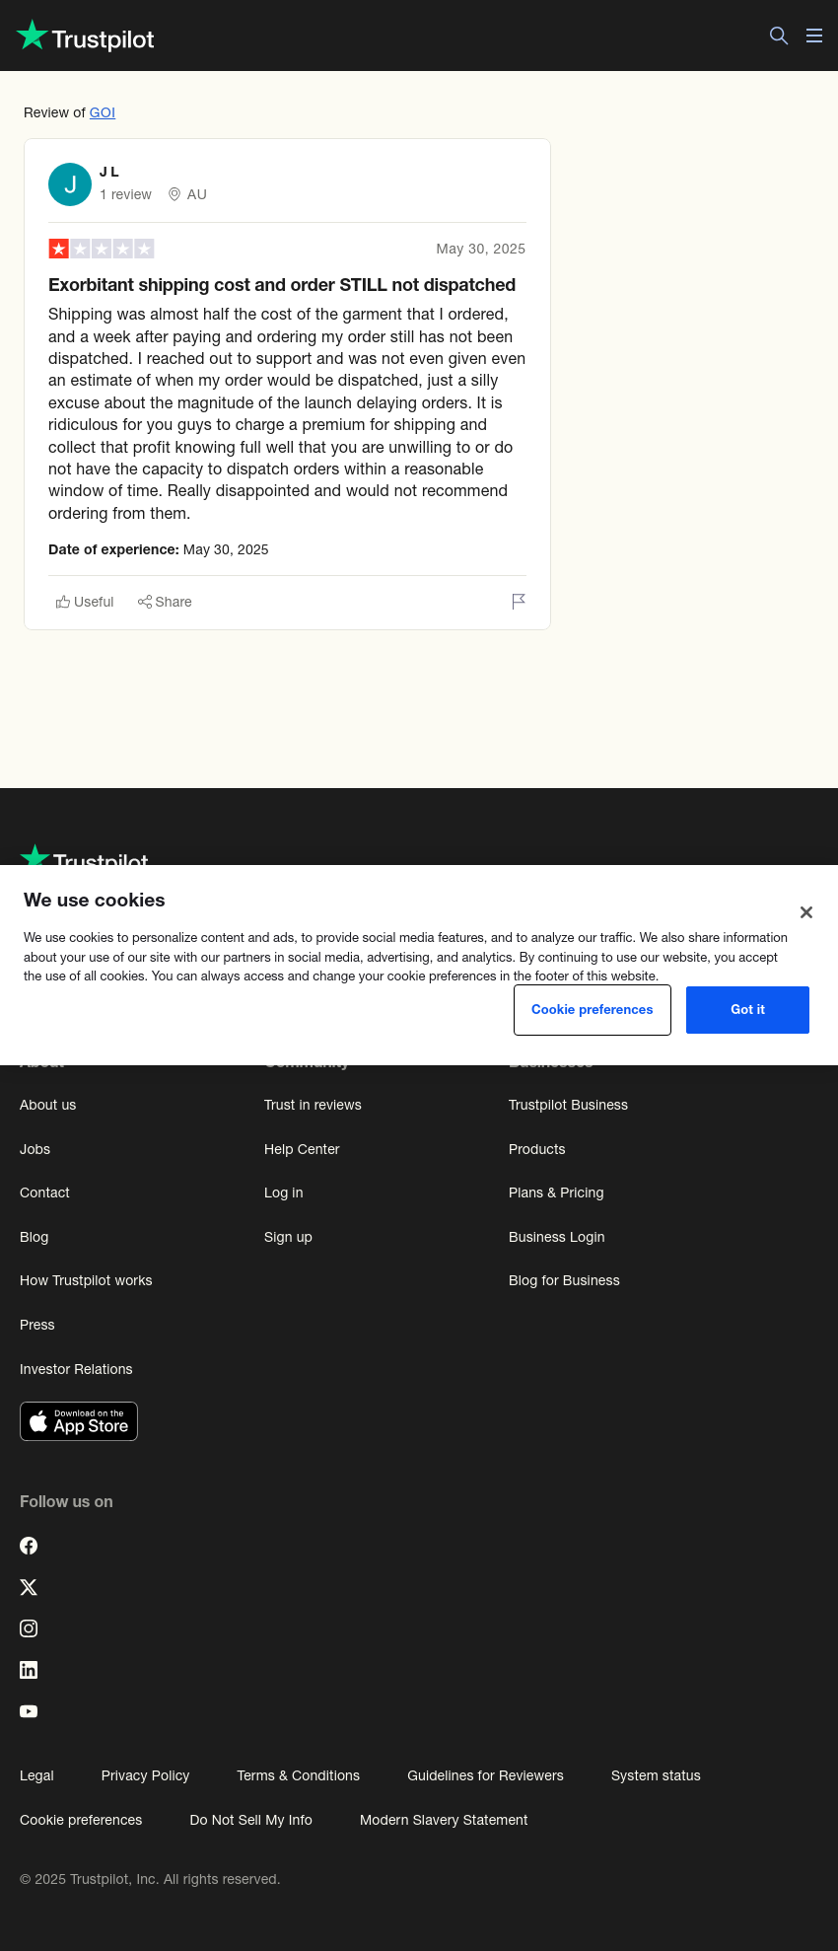
Task: Open Business Login link
Action: point(556,1237)
